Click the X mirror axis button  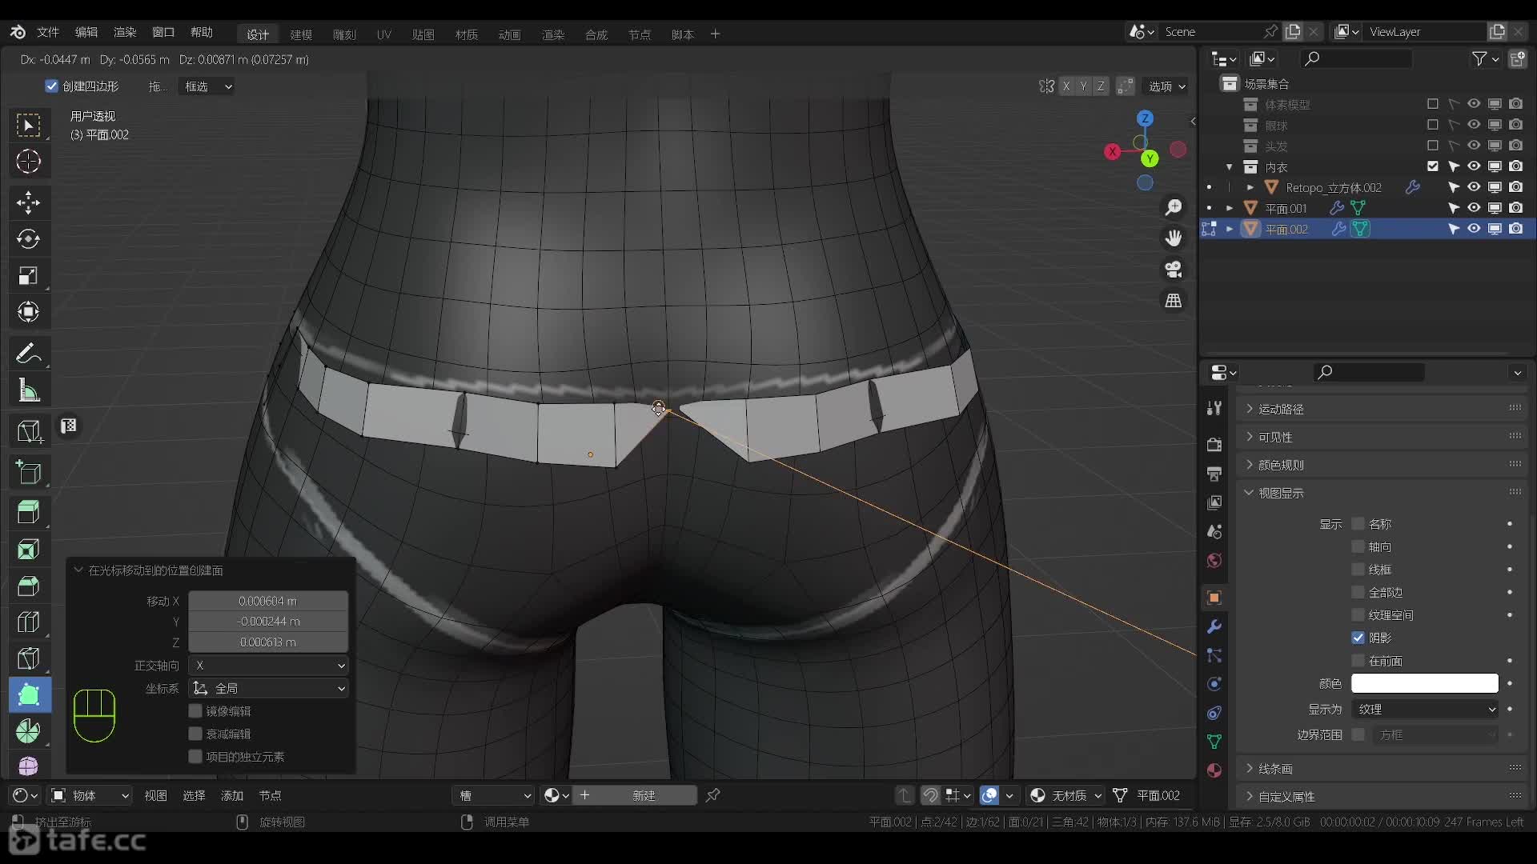coord(1066,86)
